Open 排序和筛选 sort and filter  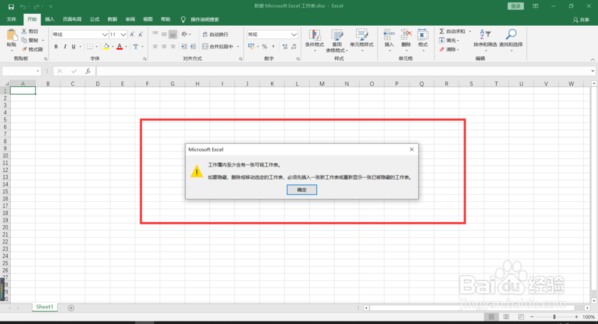click(485, 40)
